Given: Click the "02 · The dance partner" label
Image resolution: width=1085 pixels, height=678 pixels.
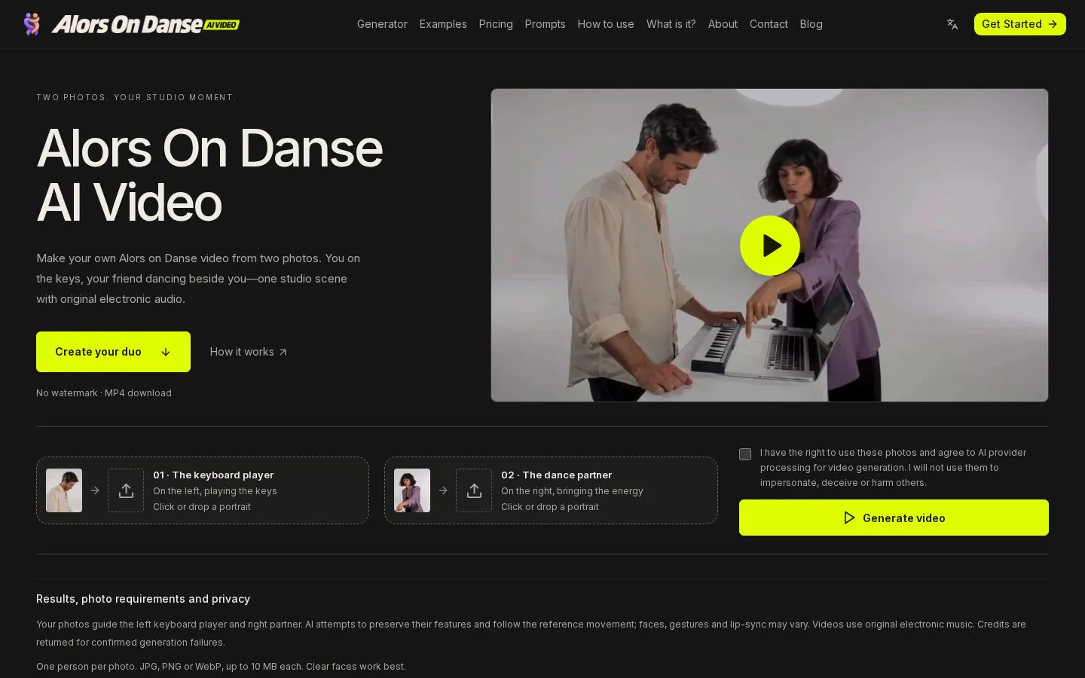Looking at the screenshot, I should (x=556, y=475).
